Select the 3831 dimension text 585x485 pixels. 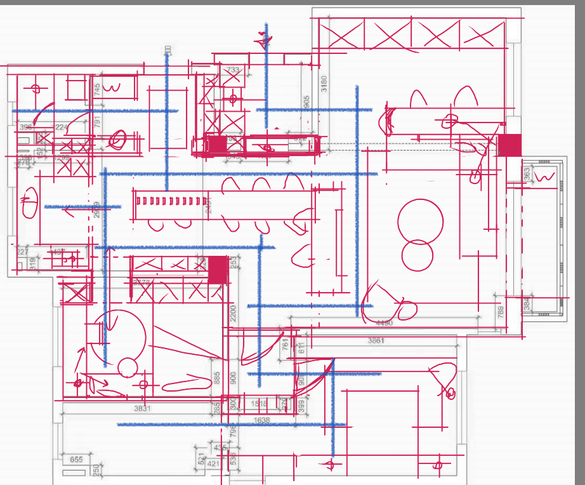(142, 408)
